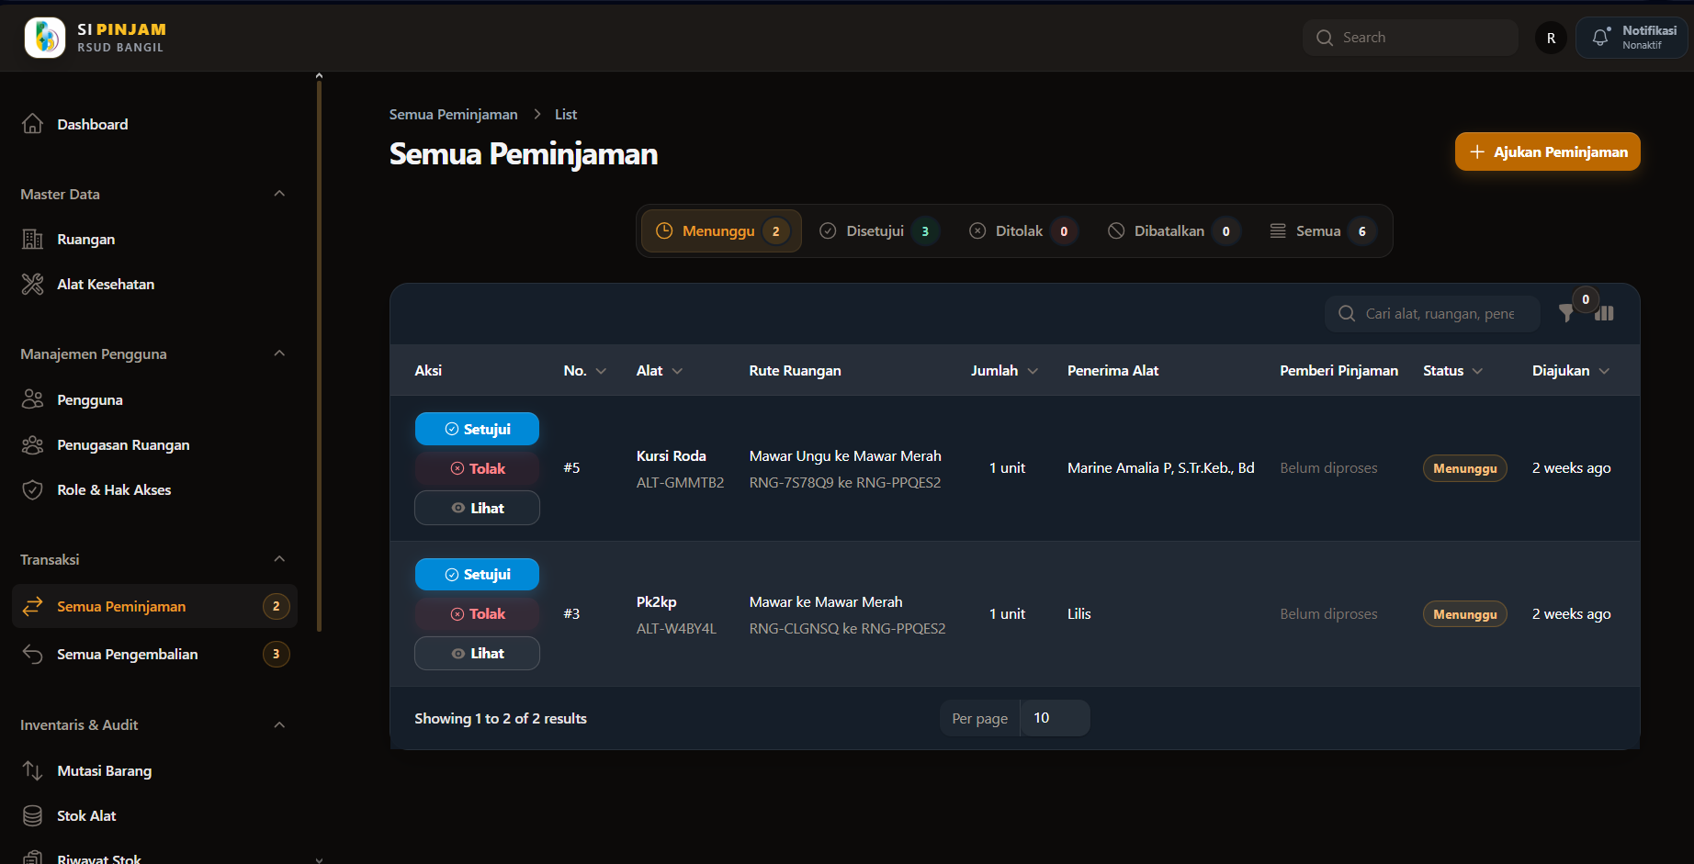This screenshot has width=1694, height=864.
Task: Open the toggle columns icon
Action: 1604,313
